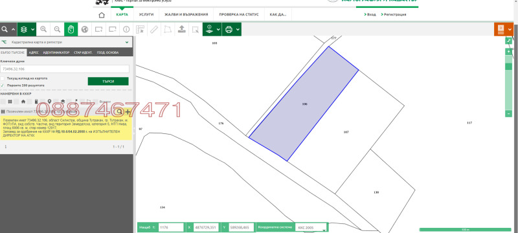This screenshot has width=518, height=233.
Task: Toggle the land parcels grid filter checkbox
Action: (x=3, y=102)
